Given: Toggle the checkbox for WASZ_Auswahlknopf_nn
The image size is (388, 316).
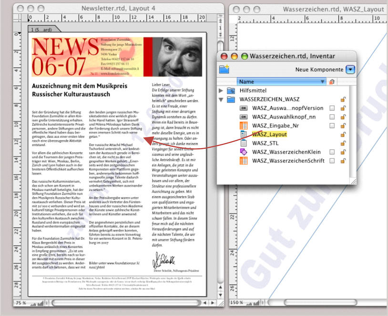Looking at the screenshot, I should [332, 117].
